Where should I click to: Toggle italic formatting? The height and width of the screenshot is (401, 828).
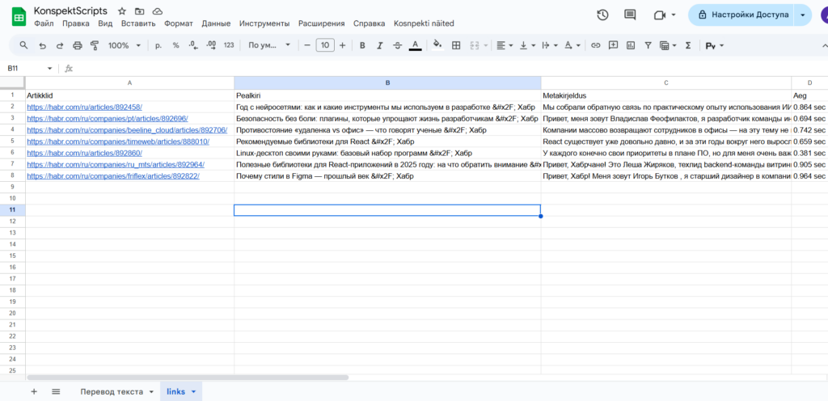click(x=380, y=45)
